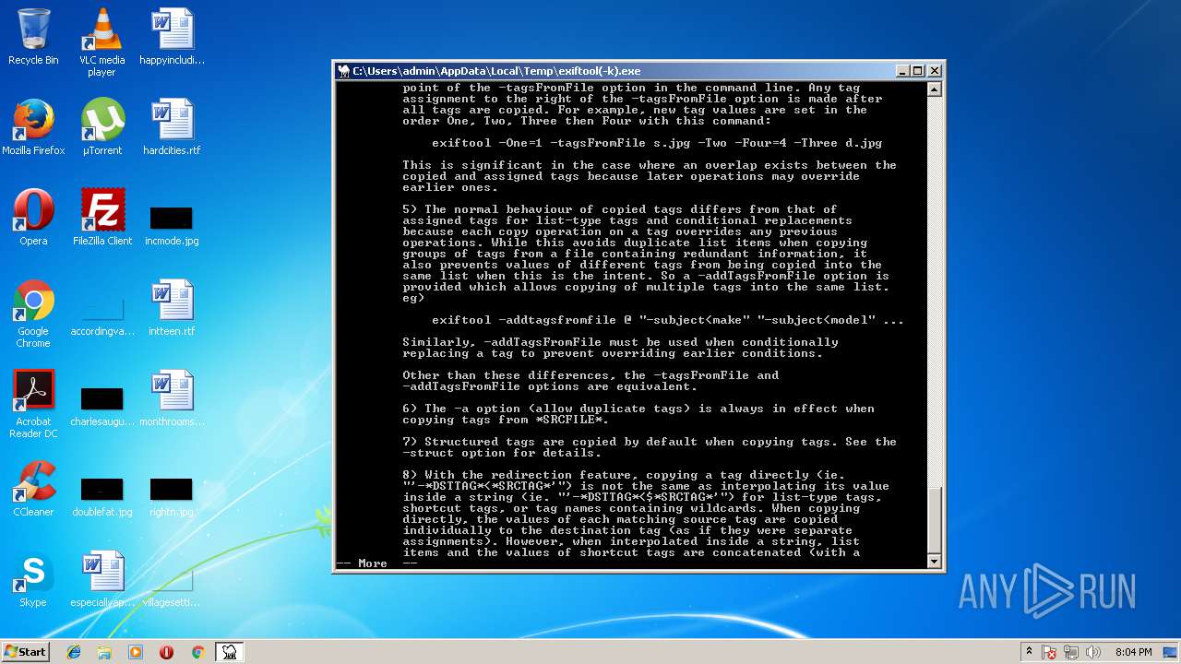The image size is (1181, 664).
Task: Launch CCleaner desktop shortcut
Action: [x=33, y=489]
